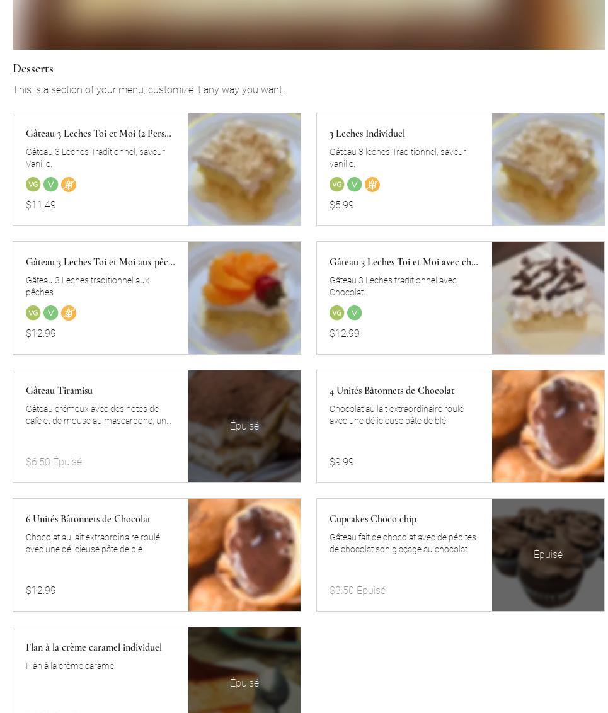Click the sold-out chocolate cupcakes photo
The height and width of the screenshot is (713, 608).
[x=548, y=555]
